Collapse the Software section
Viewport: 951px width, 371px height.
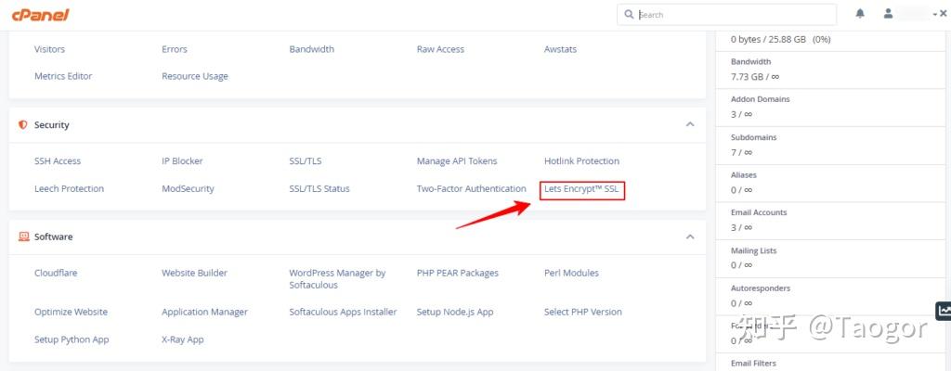point(689,237)
